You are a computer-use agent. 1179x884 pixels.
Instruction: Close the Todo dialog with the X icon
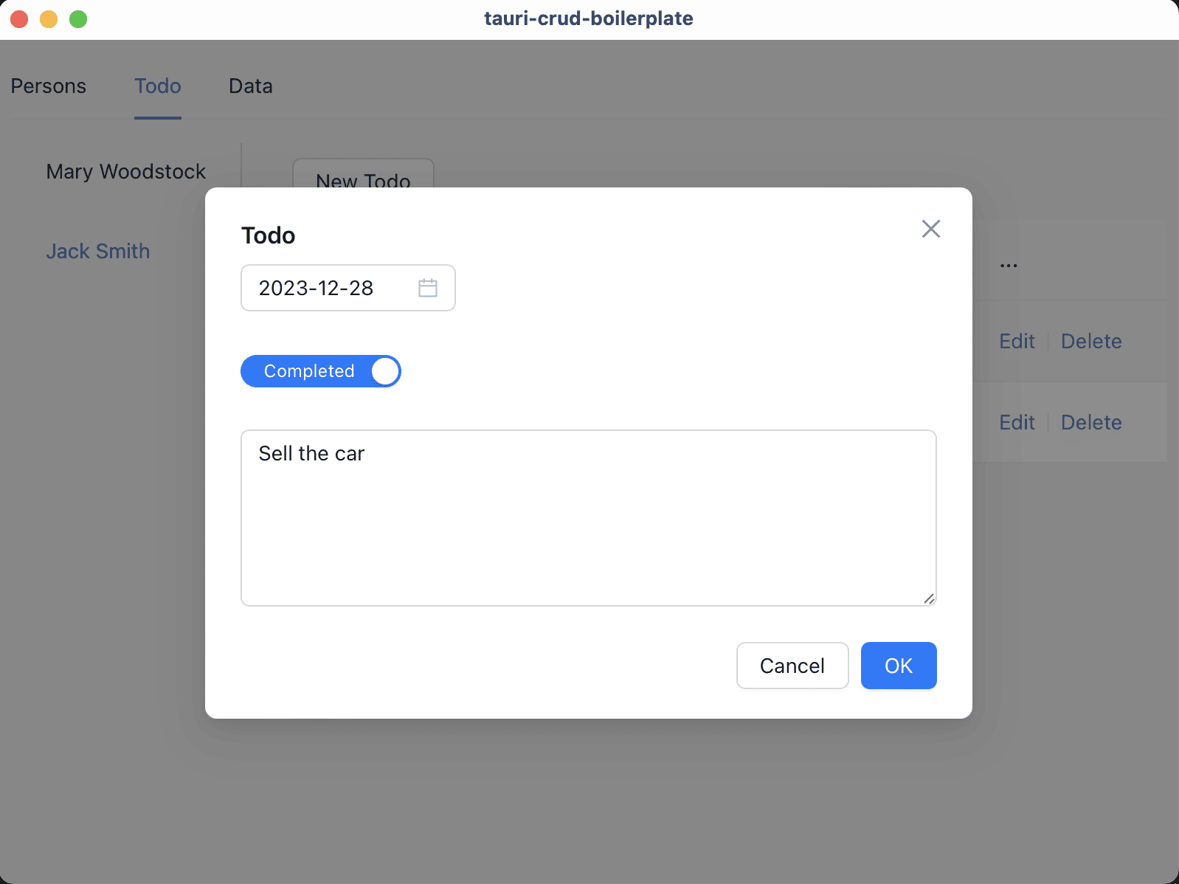click(930, 229)
